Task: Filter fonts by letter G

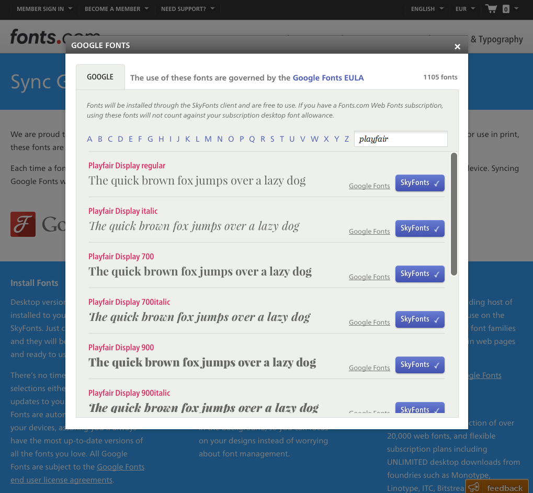Action: coord(150,139)
